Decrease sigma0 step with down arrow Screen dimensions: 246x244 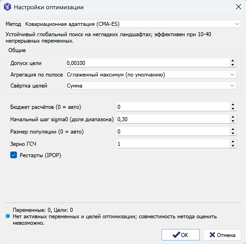[233, 121]
